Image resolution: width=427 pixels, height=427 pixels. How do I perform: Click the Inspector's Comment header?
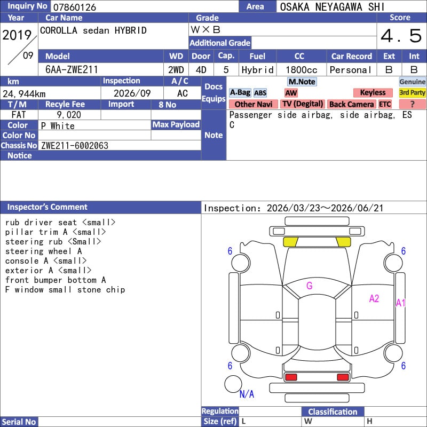point(48,207)
